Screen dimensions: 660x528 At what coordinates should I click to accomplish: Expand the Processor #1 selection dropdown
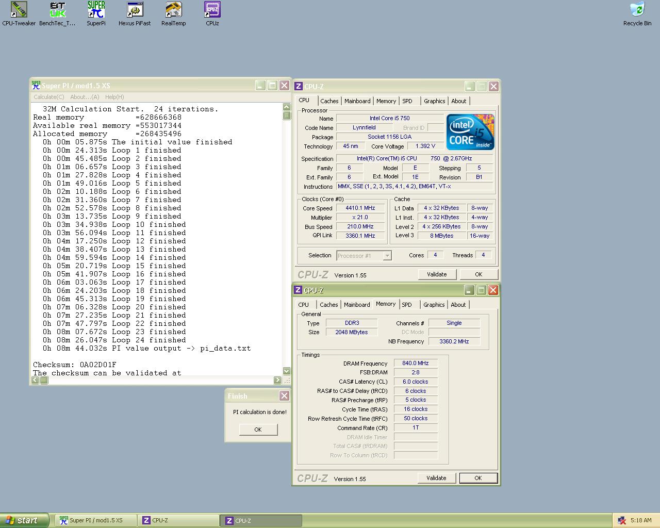387,256
